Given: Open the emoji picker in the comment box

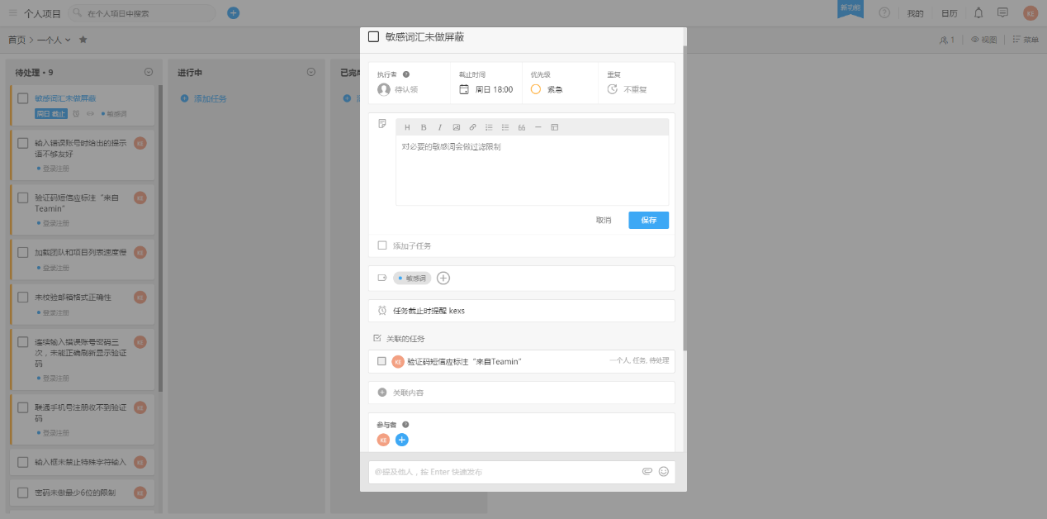Looking at the screenshot, I should tap(663, 472).
